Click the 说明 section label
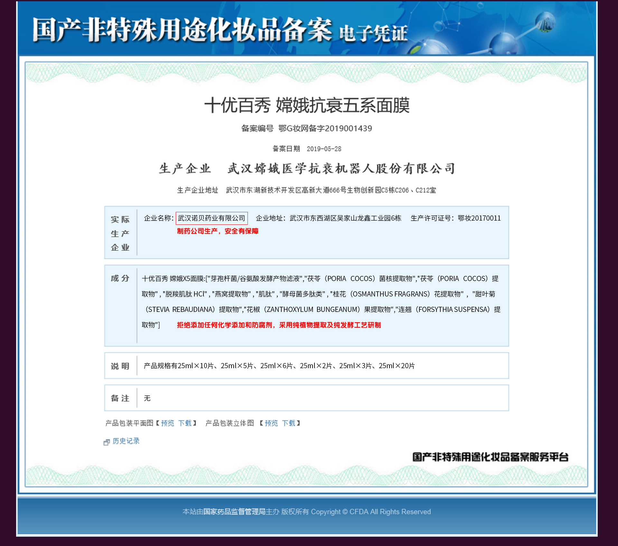618x546 pixels. click(120, 366)
